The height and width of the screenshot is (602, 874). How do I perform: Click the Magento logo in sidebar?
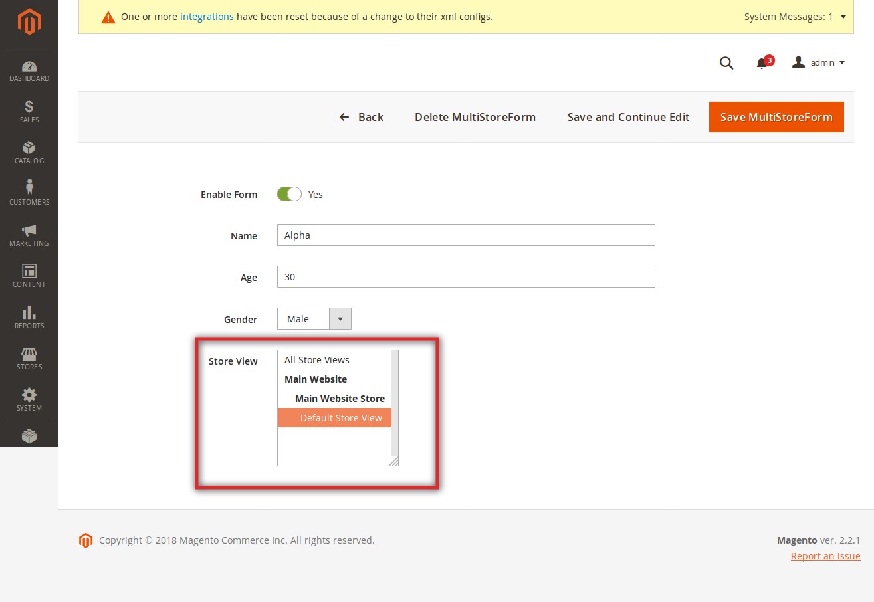[x=29, y=23]
